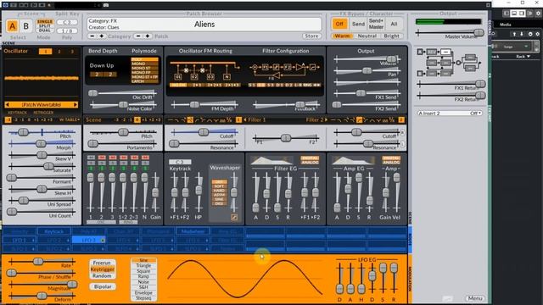
Task: Toggle Amp EG Digital/Analog mode
Action: coord(391,160)
